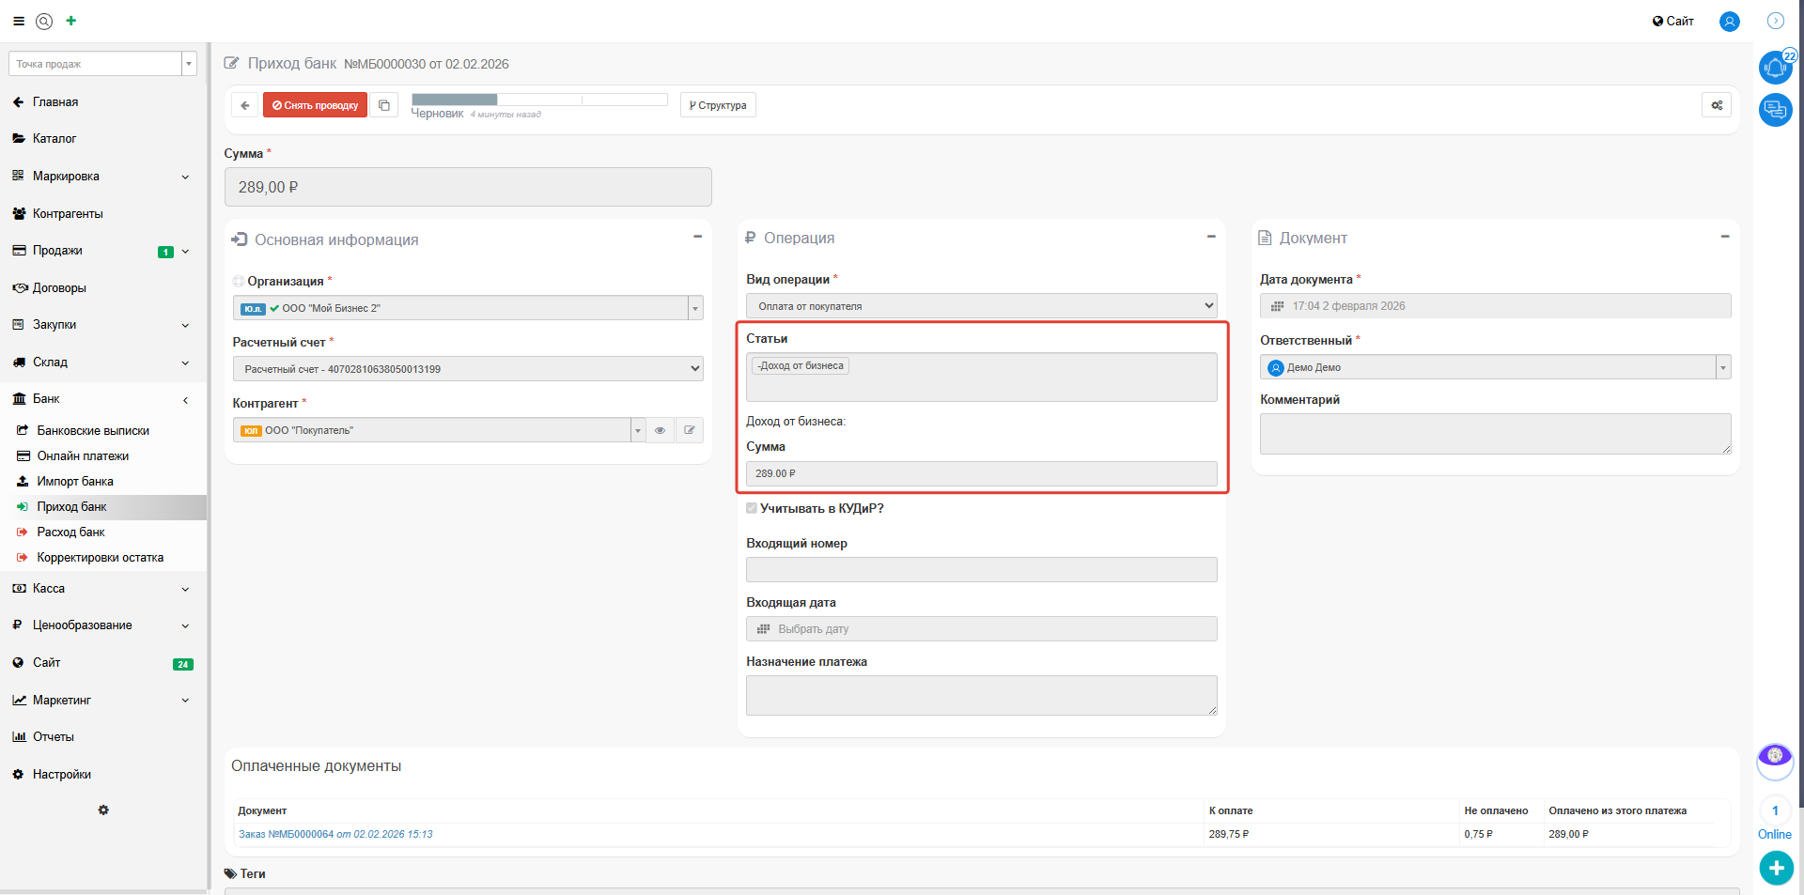Click the back arrow button in toolbar

(244, 105)
